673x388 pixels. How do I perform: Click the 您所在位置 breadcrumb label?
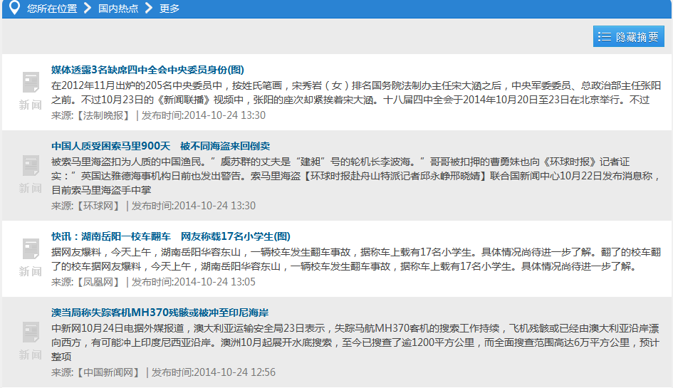tap(52, 9)
